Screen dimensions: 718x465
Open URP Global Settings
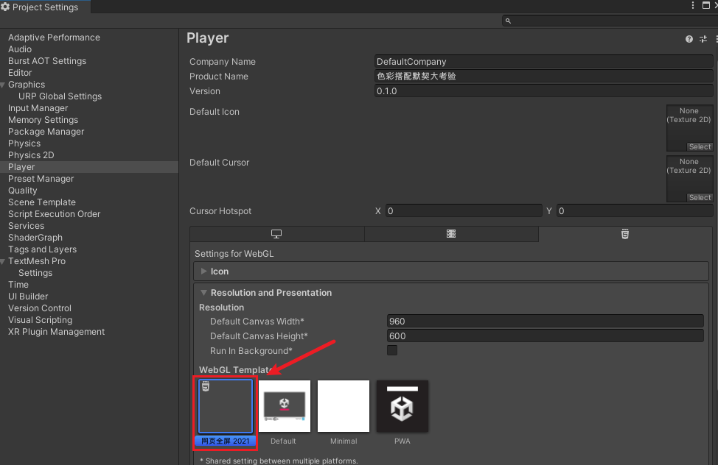click(60, 96)
